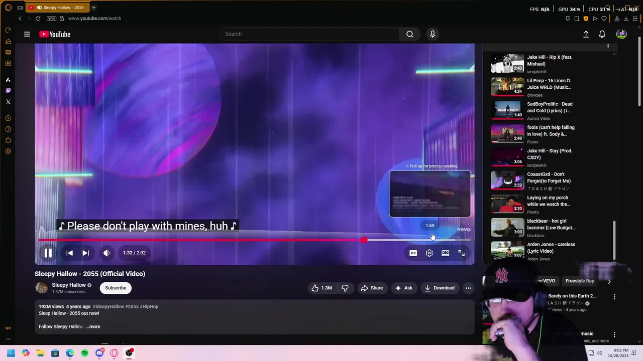The image size is (643, 361).
Task: Enter fullscreen mode
Action: coord(461,253)
